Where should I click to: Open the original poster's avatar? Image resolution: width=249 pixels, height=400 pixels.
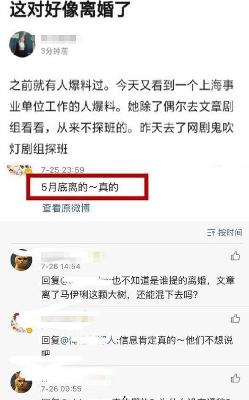(x=22, y=44)
